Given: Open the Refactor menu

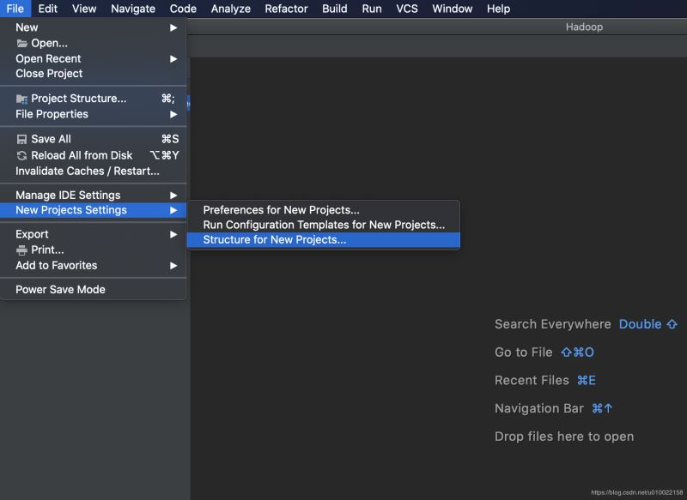Looking at the screenshot, I should [286, 9].
